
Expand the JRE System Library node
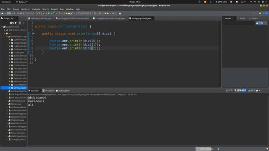pyautogui.click(x=5, y=30)
